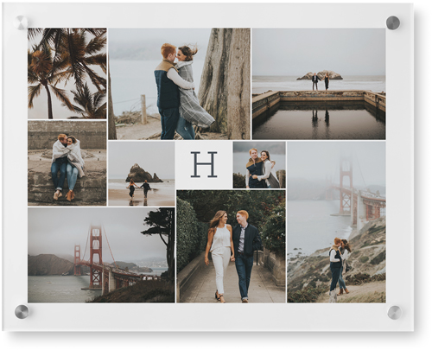Select the couple running on beach photo

coord(142,174)
